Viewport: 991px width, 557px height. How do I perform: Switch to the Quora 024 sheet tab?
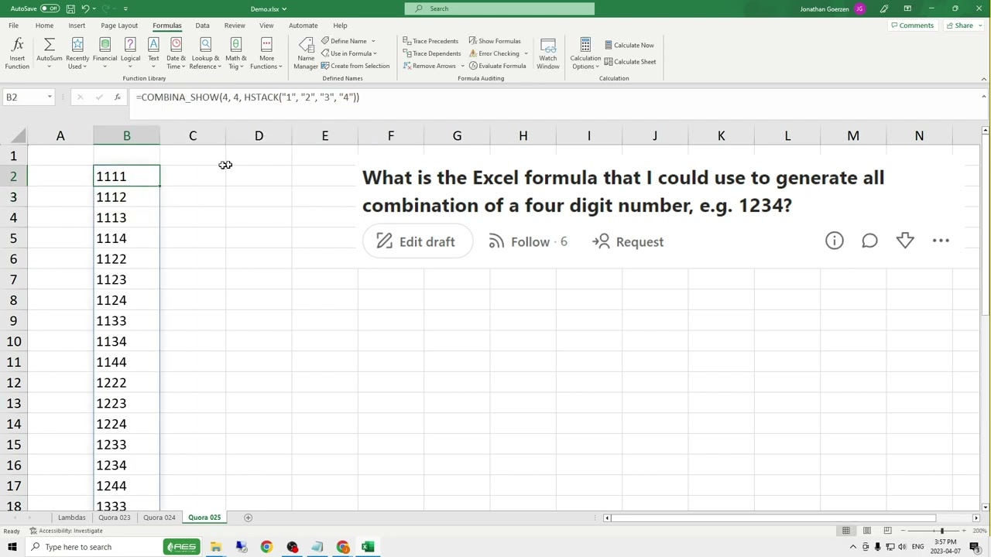click(x=159, y=518)
